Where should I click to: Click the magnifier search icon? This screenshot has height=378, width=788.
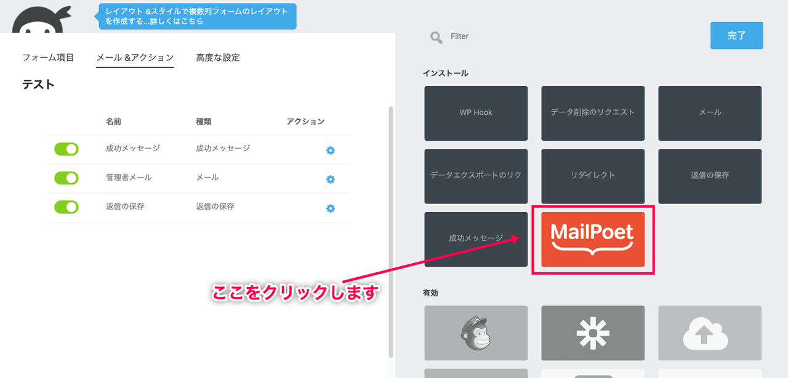pyautogui.click(x=436, y=37)
